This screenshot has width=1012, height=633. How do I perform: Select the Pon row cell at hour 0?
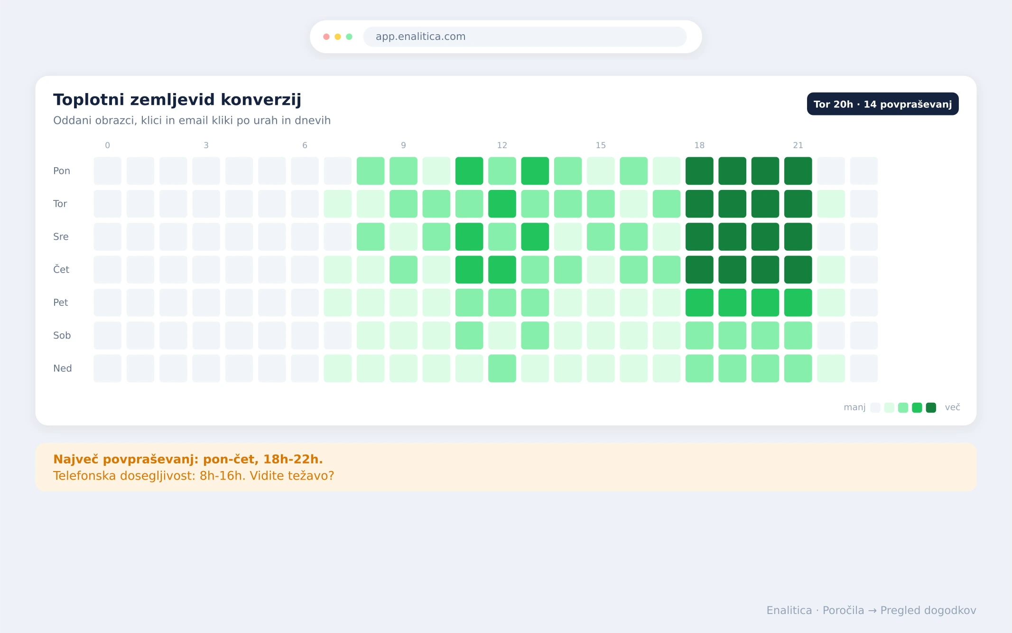(x=108, y=171)
